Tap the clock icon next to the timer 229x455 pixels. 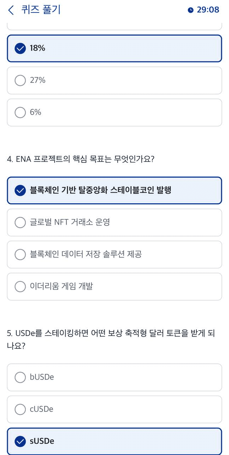(191, 10)
